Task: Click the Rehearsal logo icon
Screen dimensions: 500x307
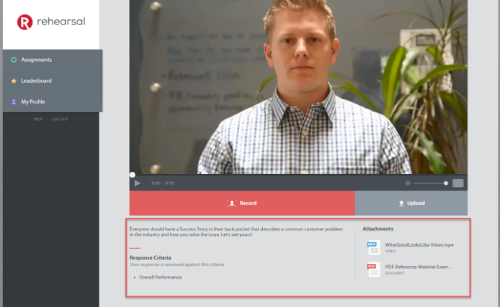Action: 25,22
